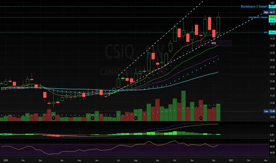This screenshot has width=276, height=163.
Task: Click the 30.00 price axis value
Action: (272, 60)
